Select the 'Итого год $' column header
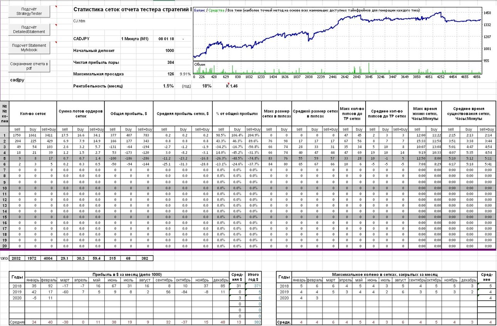Image resolution: width=497 pixels, height=326 pixels. 254,276
